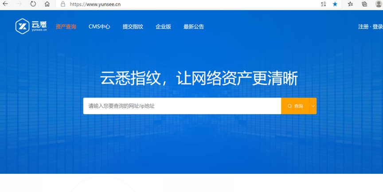Go to 提交指纹 page

[133, 27]
